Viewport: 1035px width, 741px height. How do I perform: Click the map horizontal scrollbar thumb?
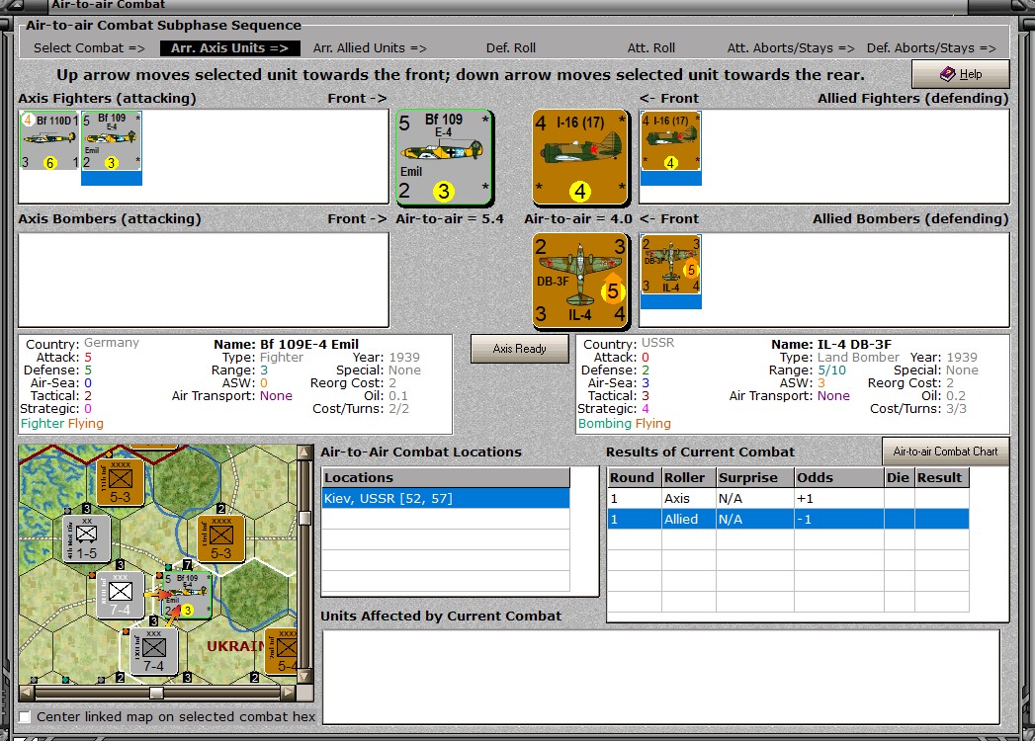(156, 693)
